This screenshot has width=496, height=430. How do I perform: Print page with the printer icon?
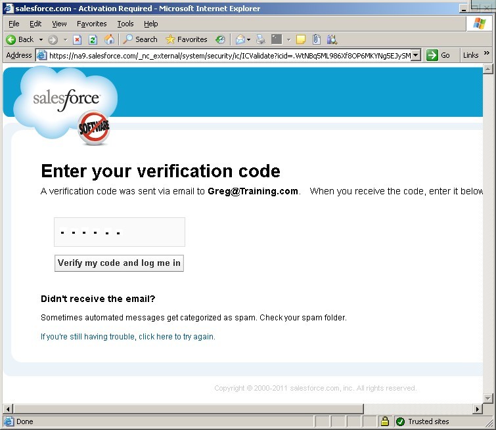[x=260, y=39]
